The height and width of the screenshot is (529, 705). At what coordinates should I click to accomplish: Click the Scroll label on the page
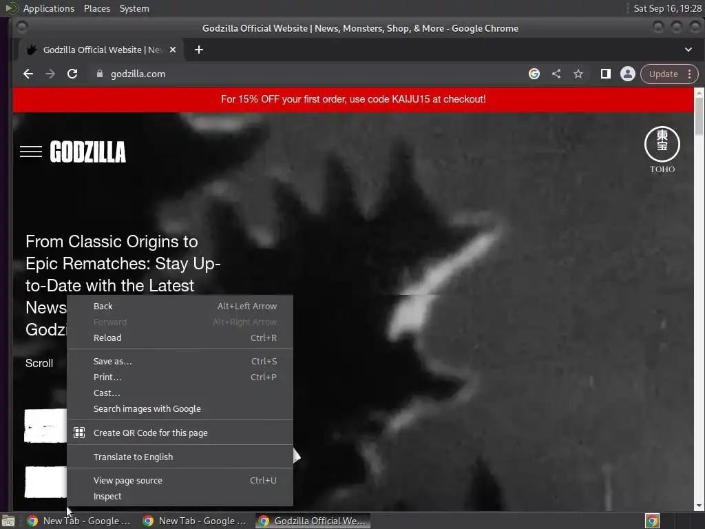39,363
